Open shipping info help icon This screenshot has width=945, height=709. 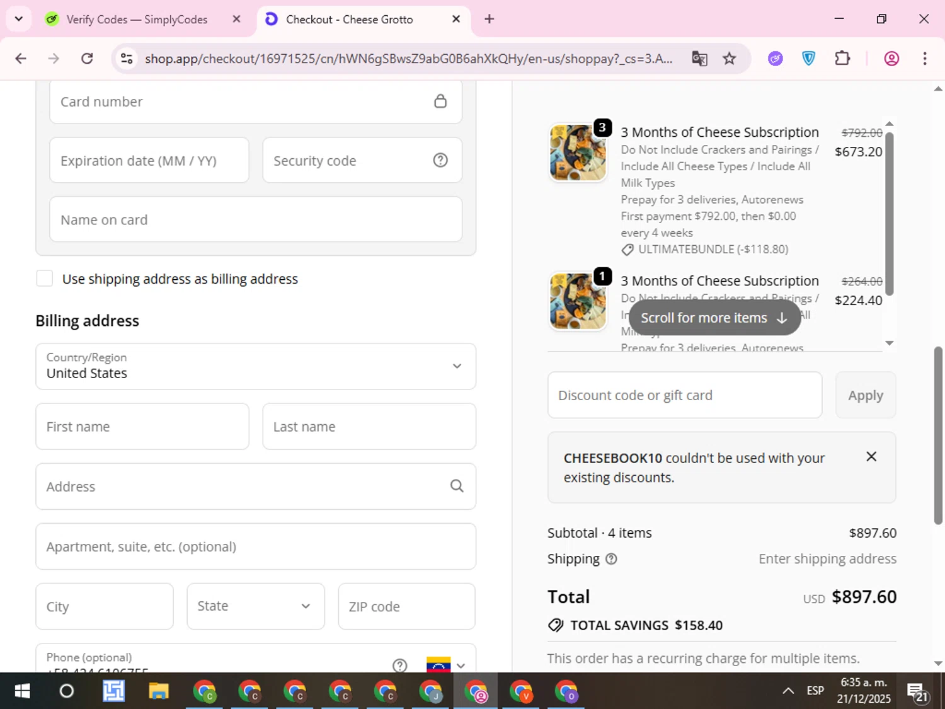(x=611, y=559)
